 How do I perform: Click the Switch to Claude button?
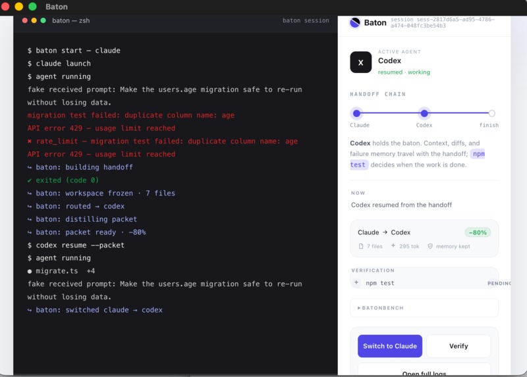(x=390, y=346)
